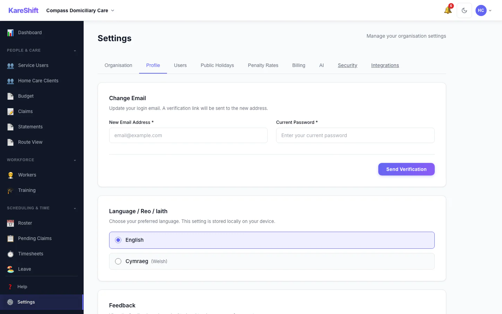Screen dimensions: 502x314
Task: Select the Profile tab
Action: tap(153, 65)
